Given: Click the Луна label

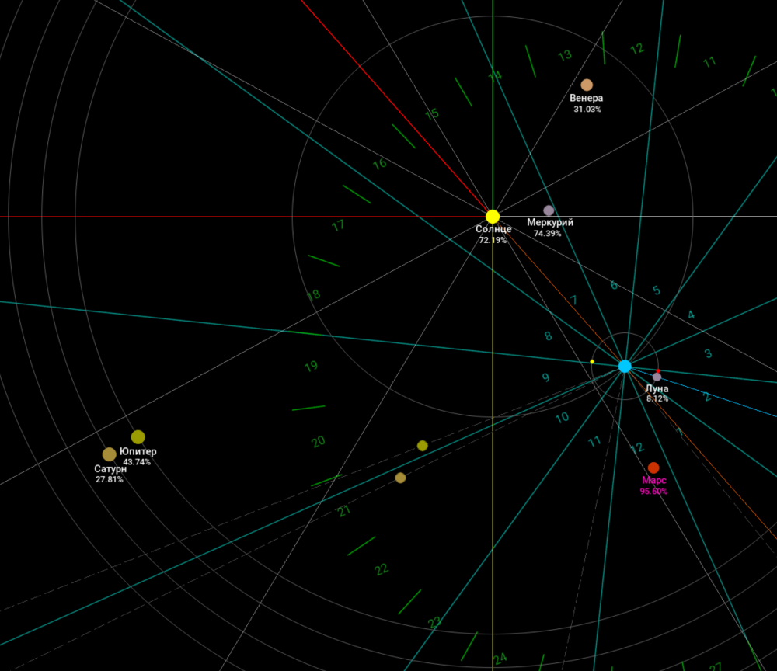Looking at the screenshot, I should pos(657,389).
